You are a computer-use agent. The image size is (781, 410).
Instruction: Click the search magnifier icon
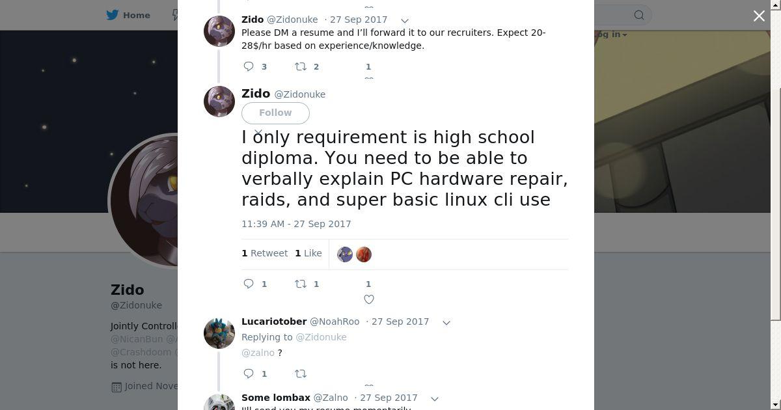(x=639, y=15)
